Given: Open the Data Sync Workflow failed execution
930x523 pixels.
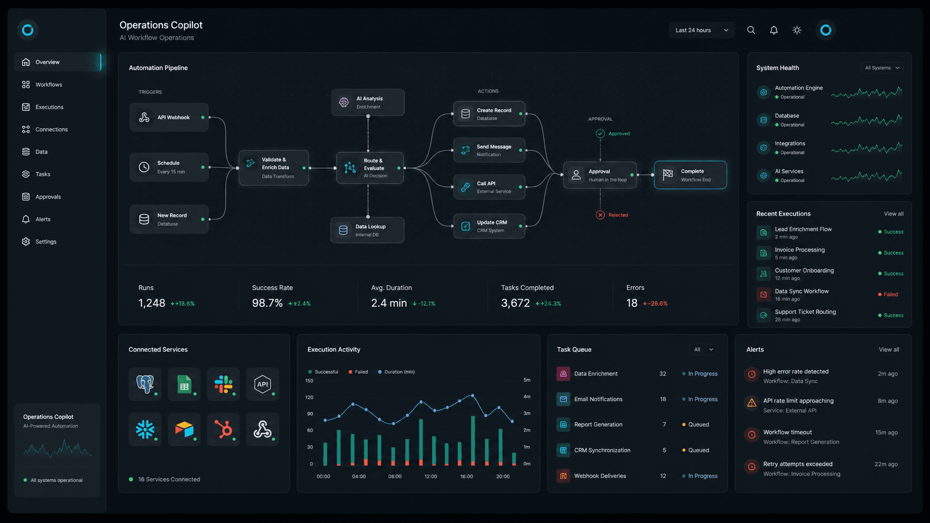Looking at the screenshot, I should point(829,295).
